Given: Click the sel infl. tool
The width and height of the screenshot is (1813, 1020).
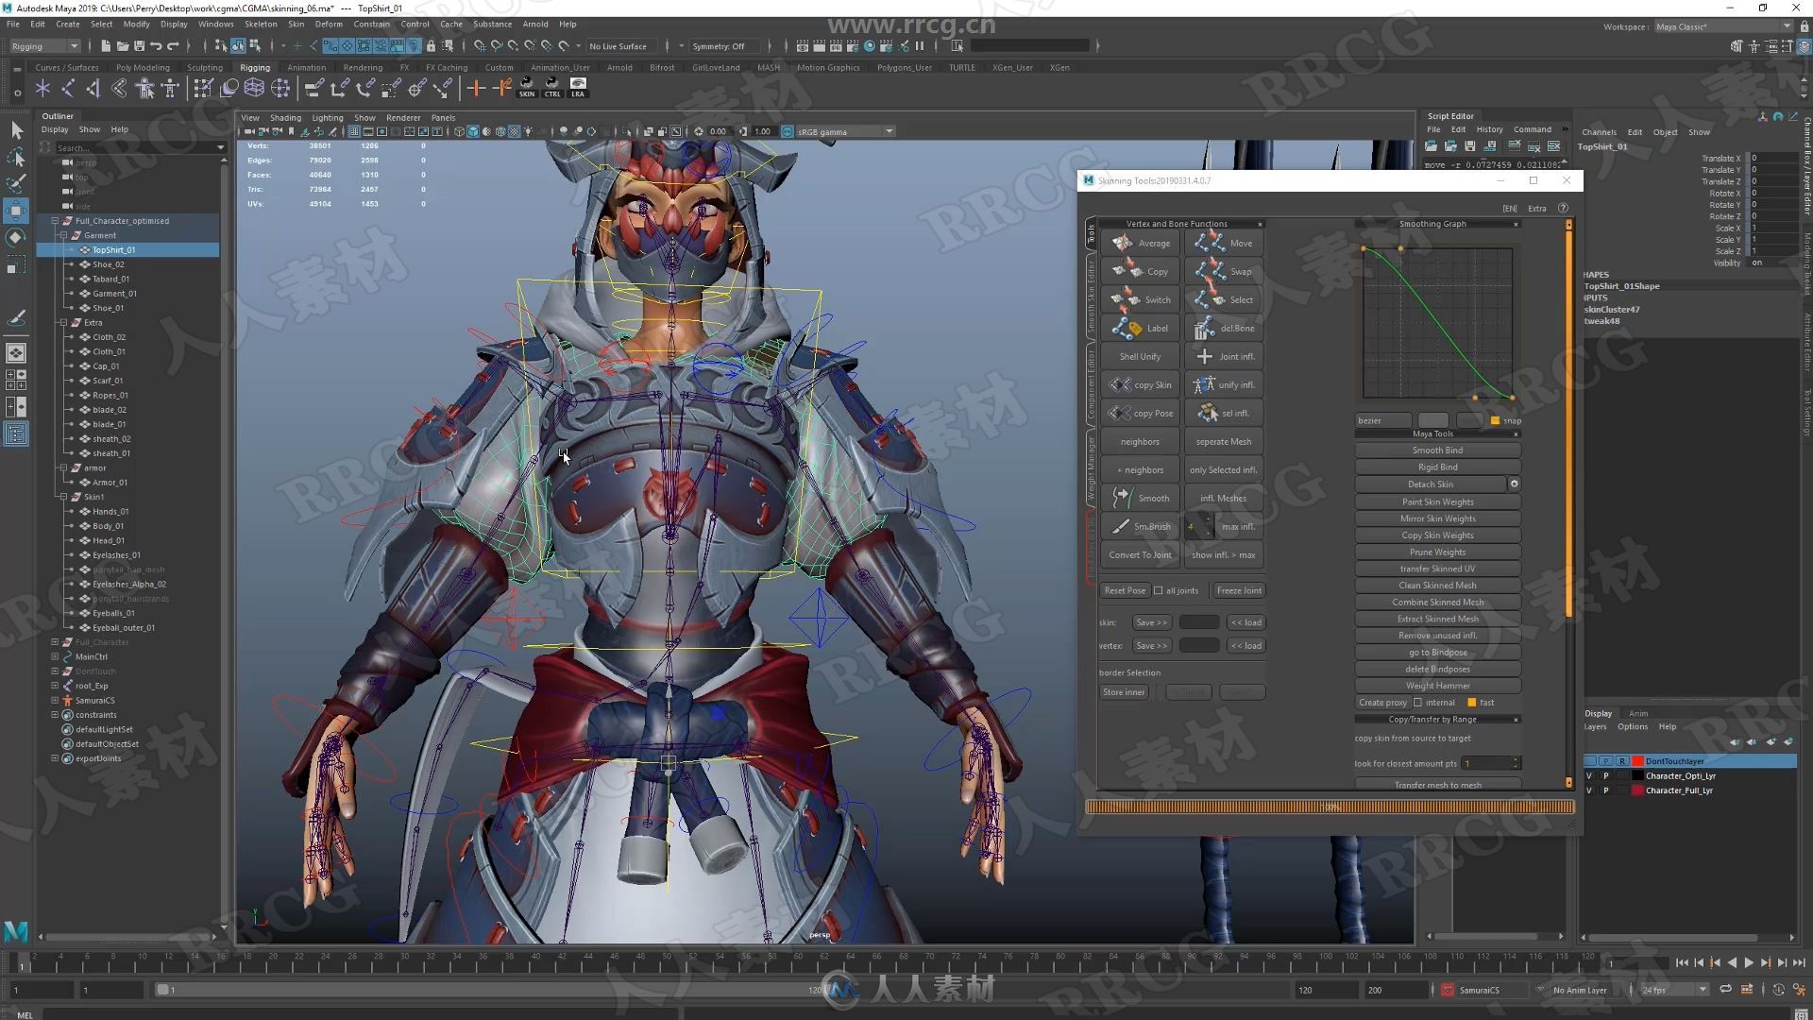Looking at the screenshot, I should [1224, 413].
